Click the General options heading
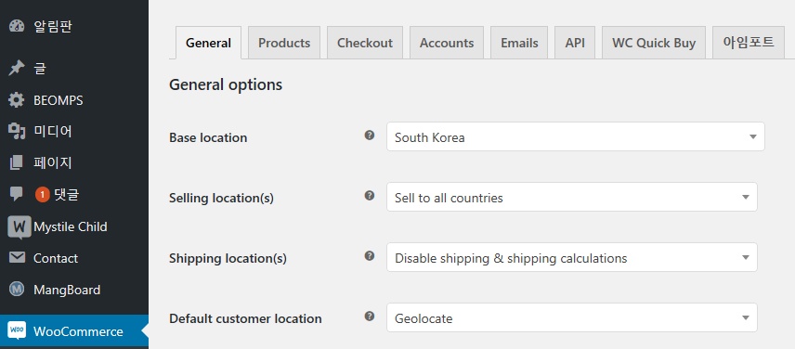Screen dimensions: 795x349 (x=226, y=84)
